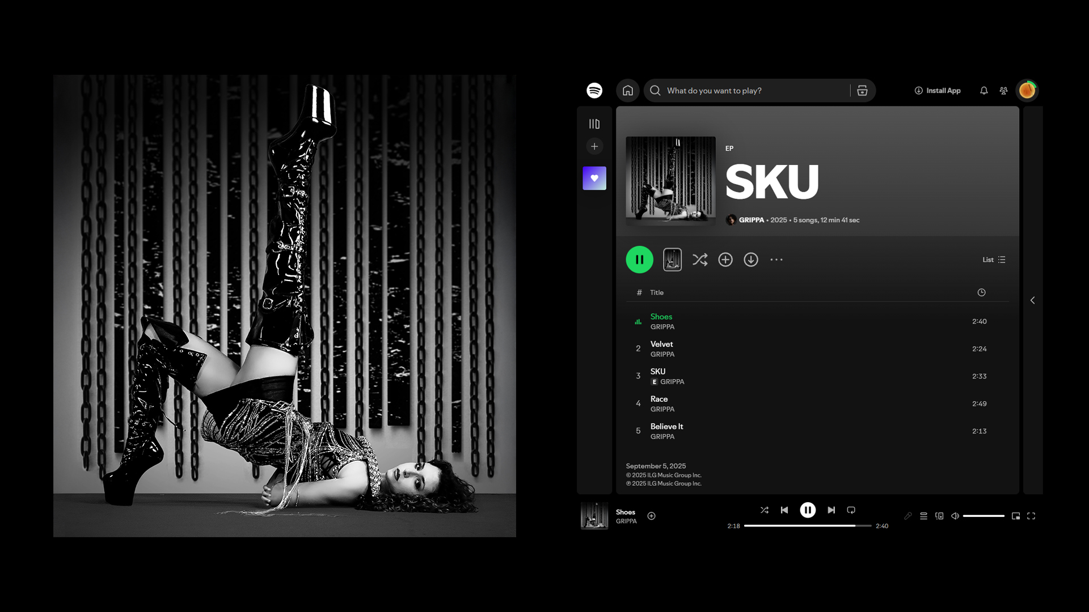The height and width of the screenshot is (612, 1089).
Task: Create playlist with plus icon in sidebar
Action: tap(594, 146)
